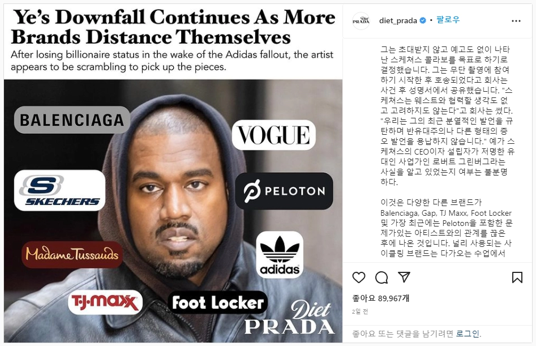536x346 pixels.
Task: Click the adidas trefoil logo
Action: (x=280, y=254)
